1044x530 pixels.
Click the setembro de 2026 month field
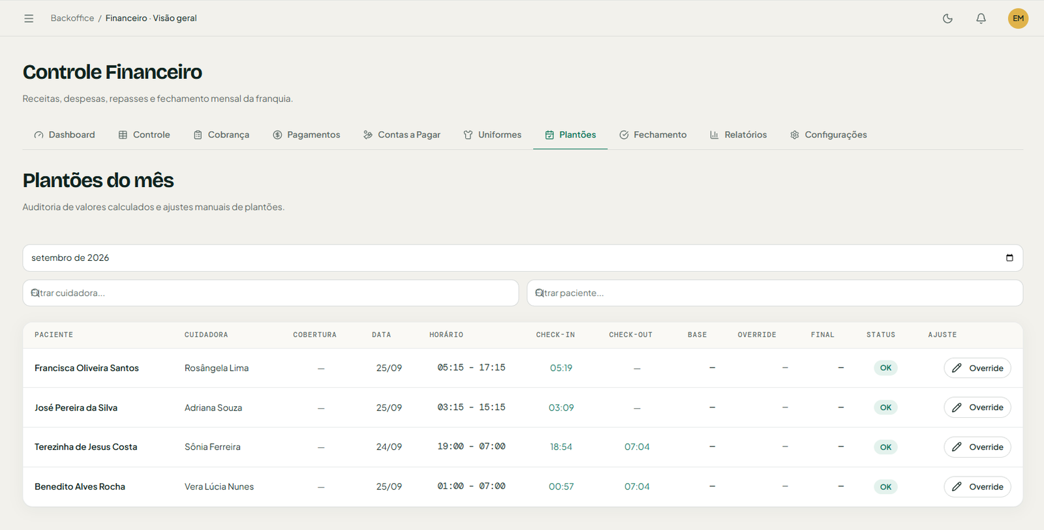523,258
